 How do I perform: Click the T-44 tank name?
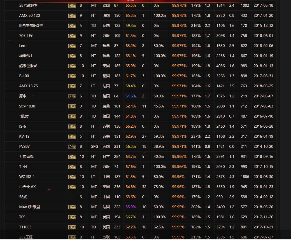pos(23,167)
